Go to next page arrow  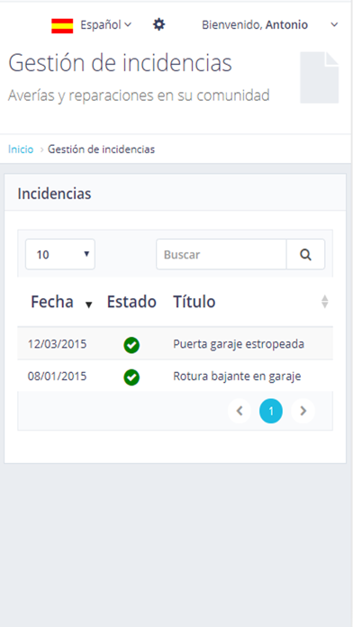303,411
